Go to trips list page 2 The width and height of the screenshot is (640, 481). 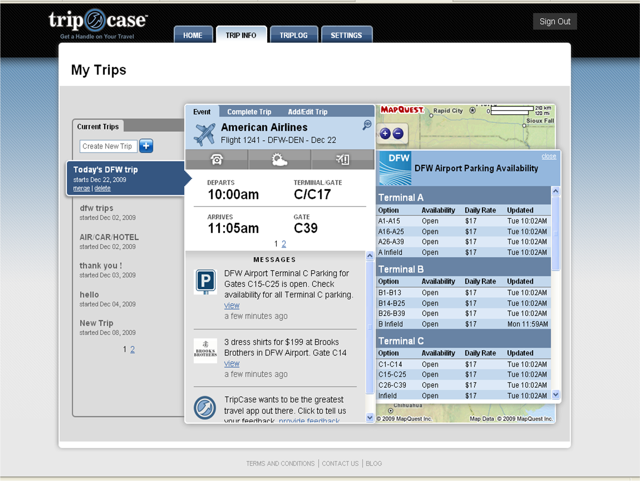coord(133,349)
